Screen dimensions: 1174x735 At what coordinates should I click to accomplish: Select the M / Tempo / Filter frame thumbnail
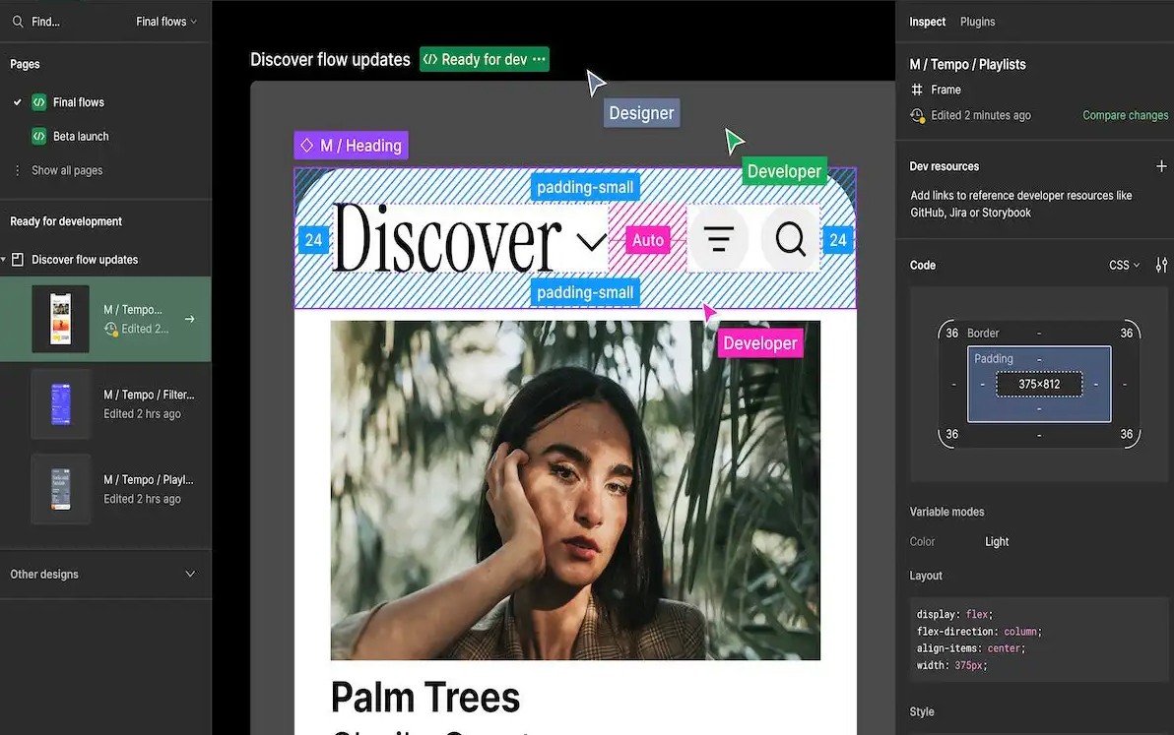(61, 403)
